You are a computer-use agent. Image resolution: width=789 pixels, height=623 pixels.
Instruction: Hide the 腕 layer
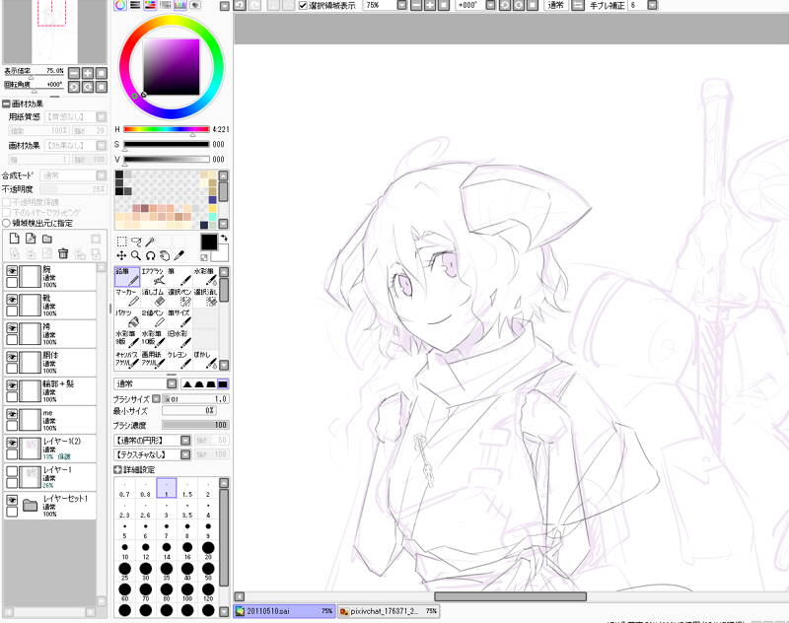click(x=12, y=270)
